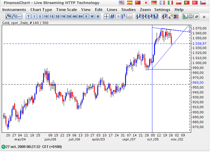Click the crosshair cursor tool
The height and width of the screenshot is (152, 212).
tap(106, 16)
